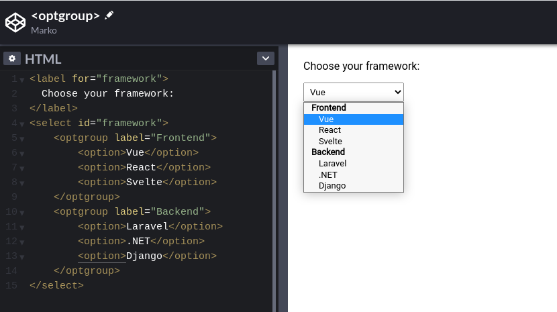Collapse code fold arrow on line 1

tap(22, 80)
